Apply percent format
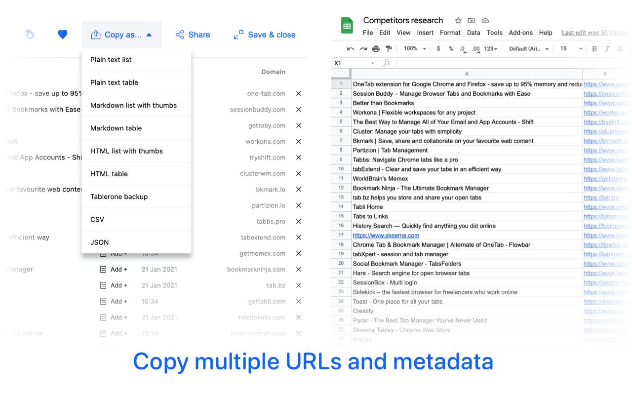The width and height of the screenshot is (632, 395). [x=451, y=49]
